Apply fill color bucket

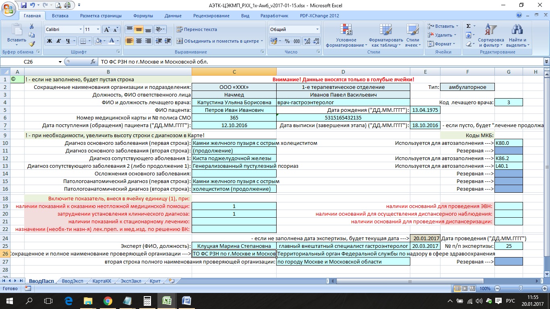coord(98,41)
